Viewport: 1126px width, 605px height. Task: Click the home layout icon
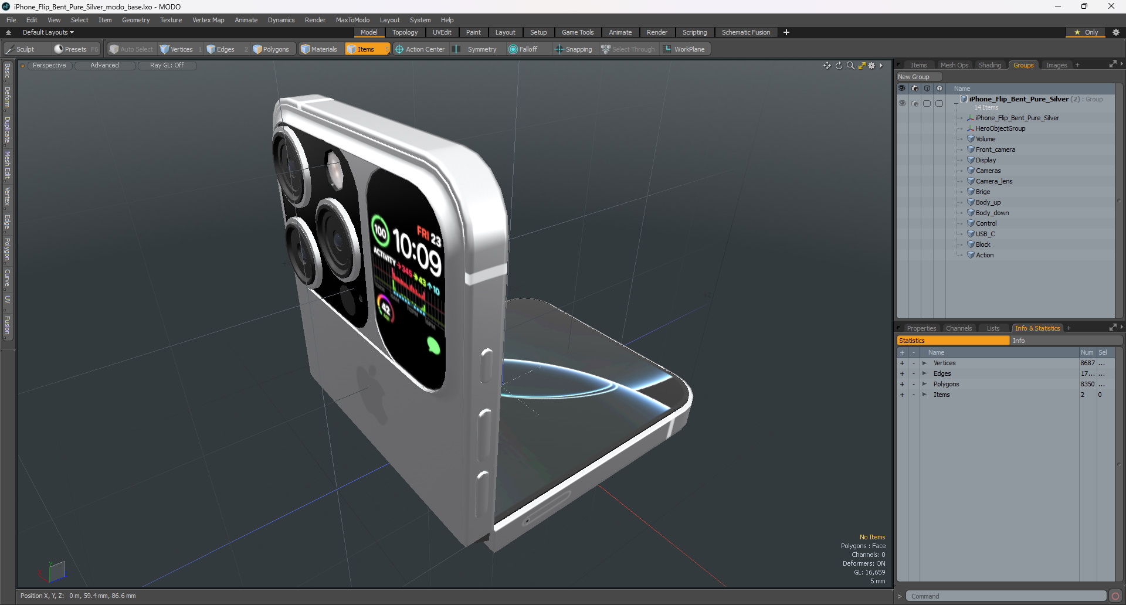coord(8,32)
